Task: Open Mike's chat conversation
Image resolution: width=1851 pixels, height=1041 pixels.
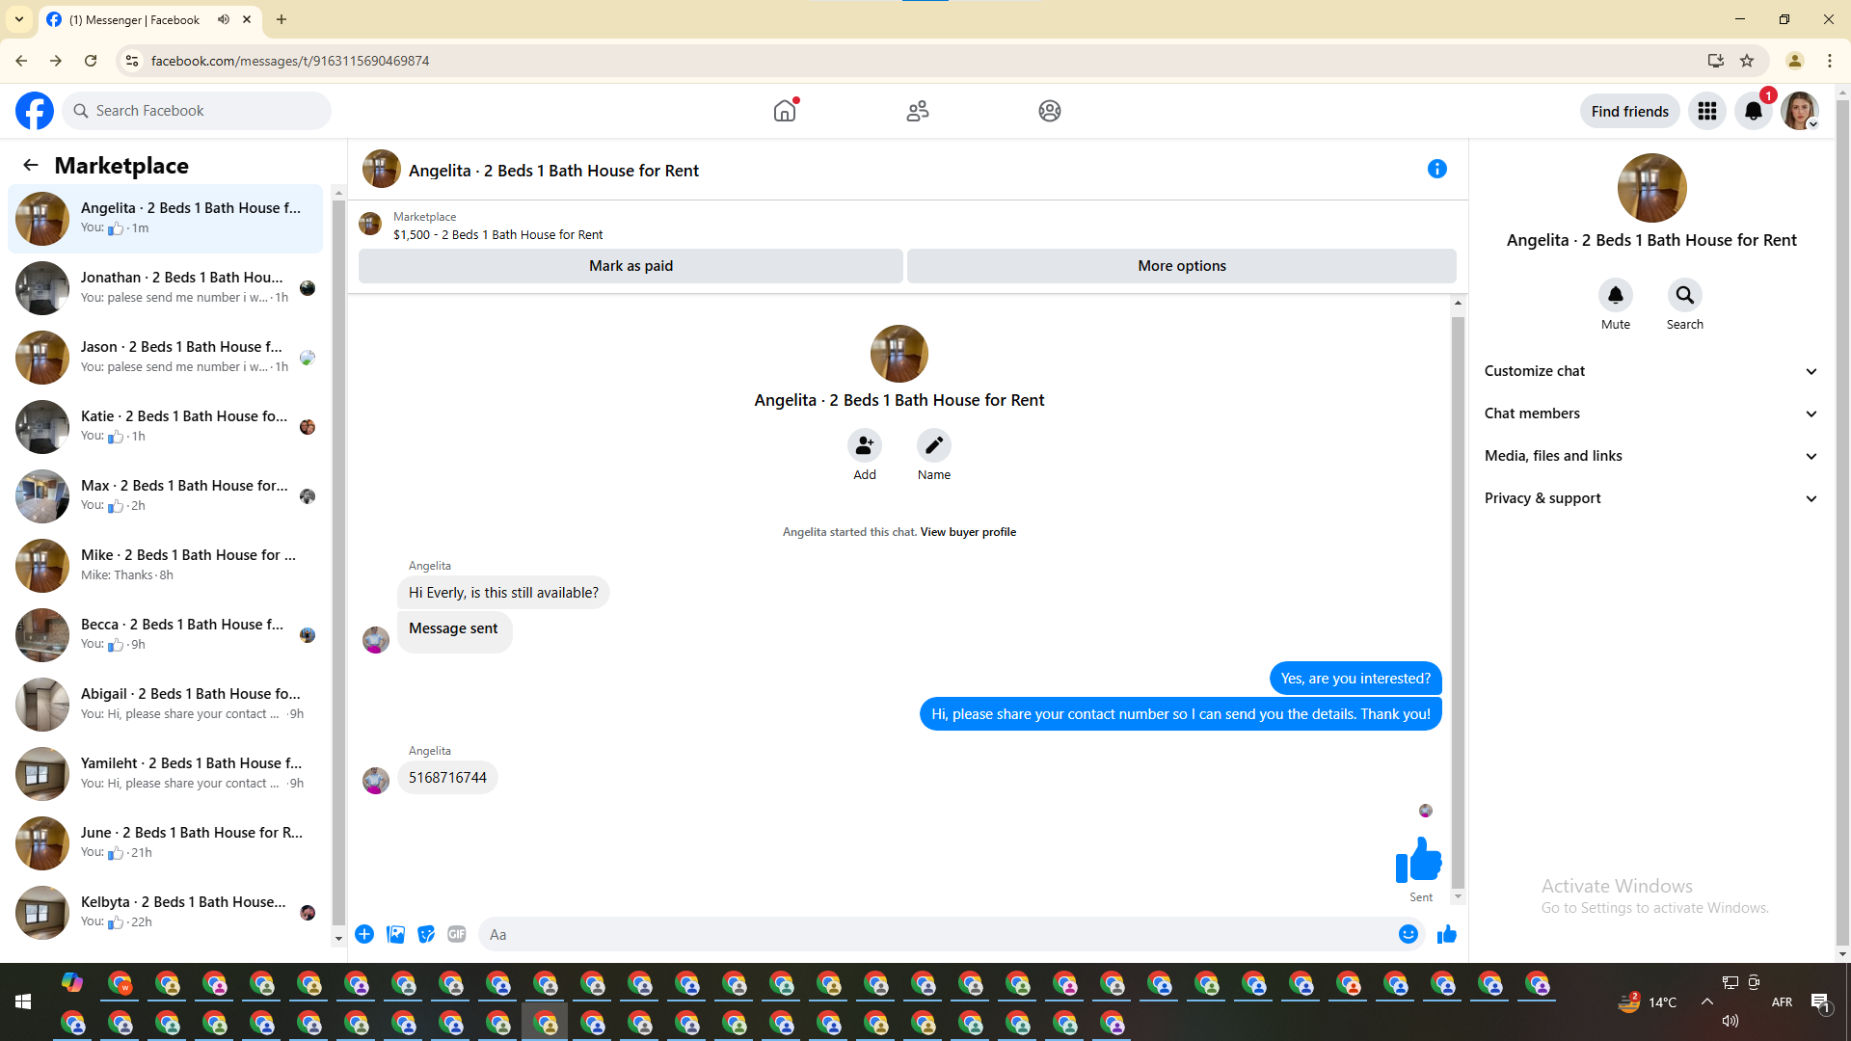Action: click(166, 566)
